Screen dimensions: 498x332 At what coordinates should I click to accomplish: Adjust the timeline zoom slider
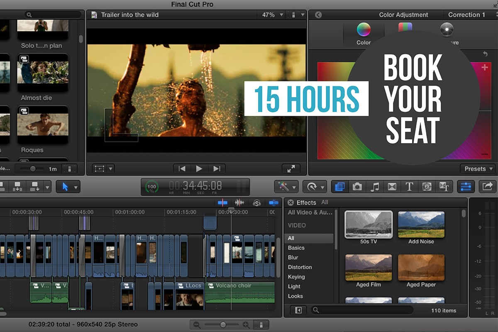pyautogui.click(x=222, y=325)
